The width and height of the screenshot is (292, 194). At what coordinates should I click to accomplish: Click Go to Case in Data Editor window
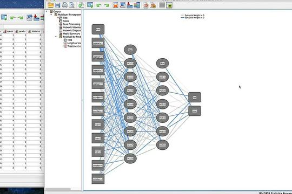pyautogui.click(x=29, y=18)
